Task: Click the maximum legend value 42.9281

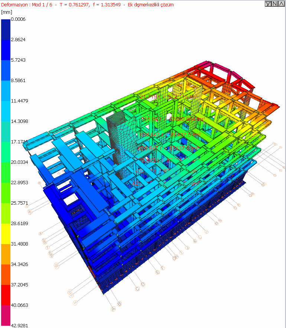Action: tap(19, 325)
